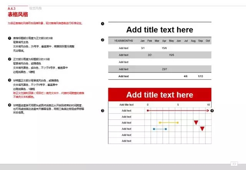Select the Oct column header

pos(208,41)
